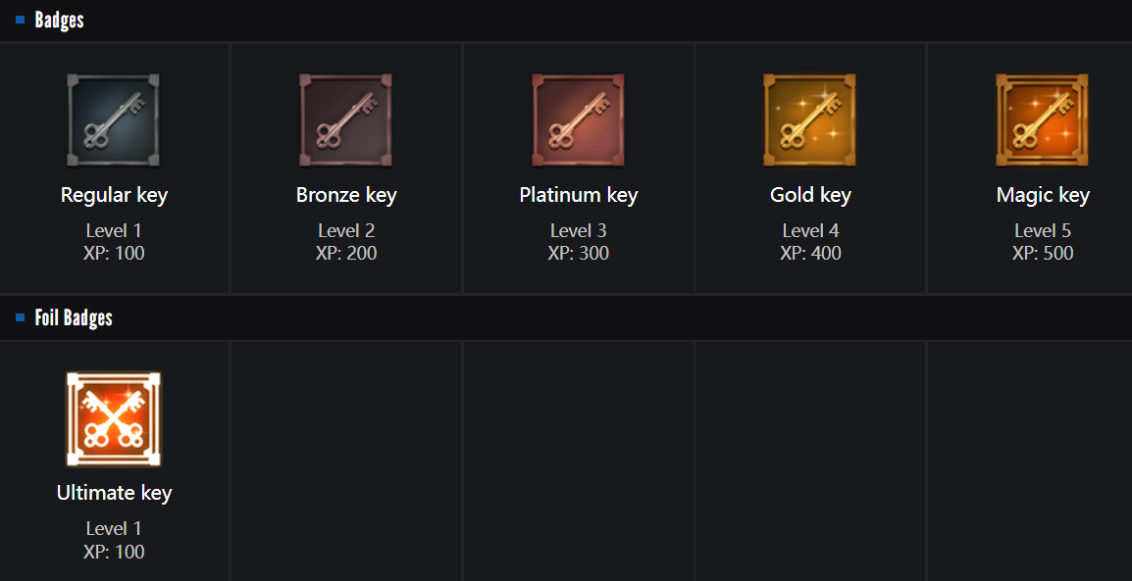Image resolution: width=1132 pixels, height=581 pixels.
Task: Click the Regular key title text
Action: (x=114, y=195)
